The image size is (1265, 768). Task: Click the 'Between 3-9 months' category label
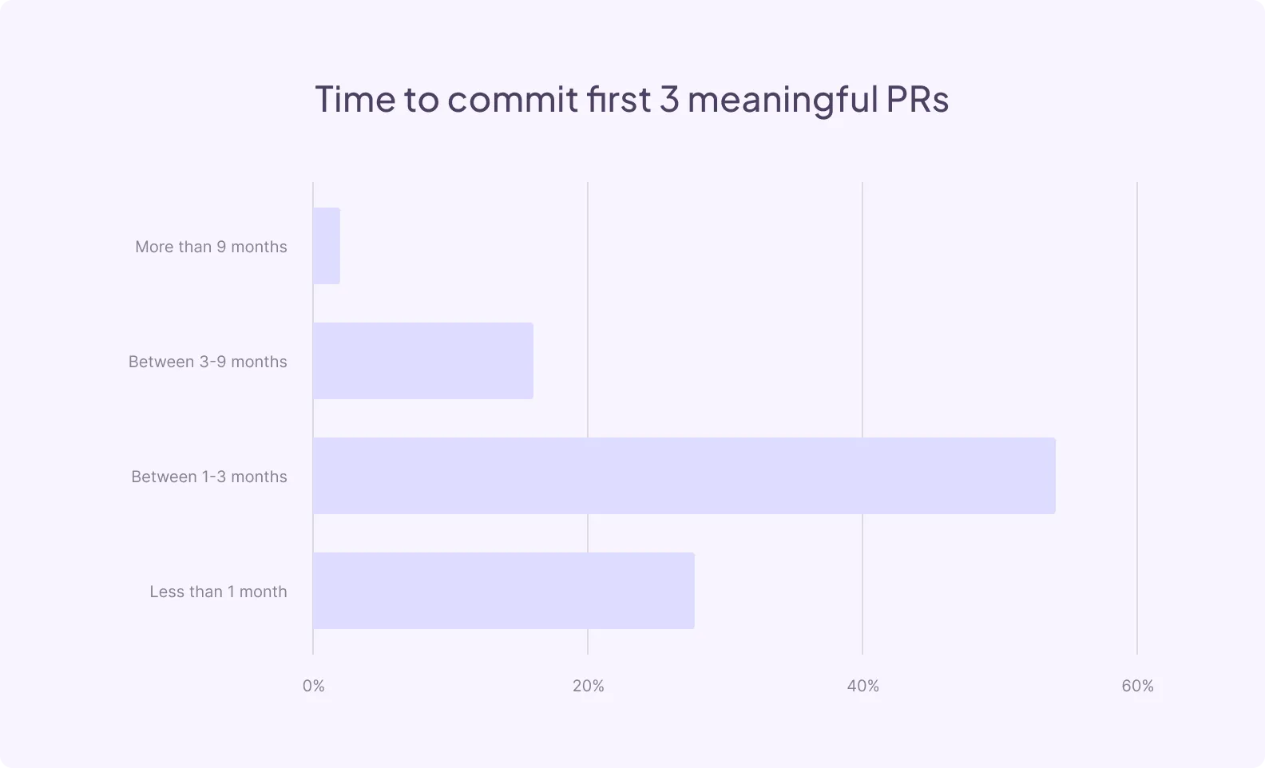click(208, 362)
